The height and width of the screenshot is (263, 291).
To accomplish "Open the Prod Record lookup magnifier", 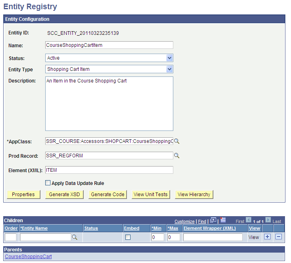I will (177, 156).
